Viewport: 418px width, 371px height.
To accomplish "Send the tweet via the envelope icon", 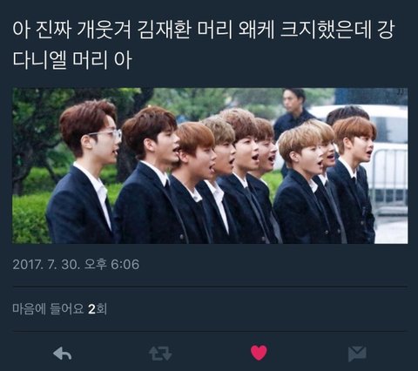I will (x=357, y=354).
